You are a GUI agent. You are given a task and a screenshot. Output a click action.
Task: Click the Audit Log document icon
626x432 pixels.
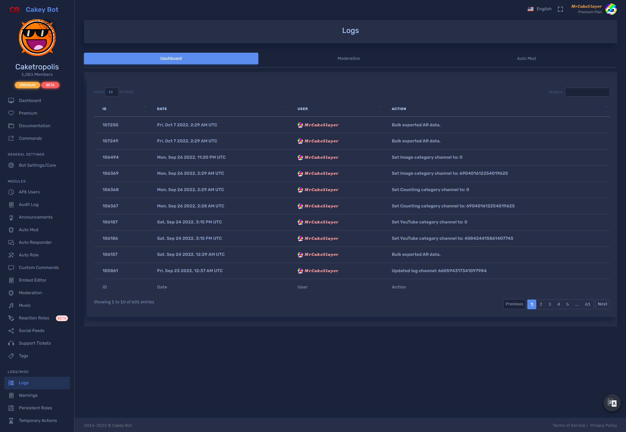[x=11, y=205]
